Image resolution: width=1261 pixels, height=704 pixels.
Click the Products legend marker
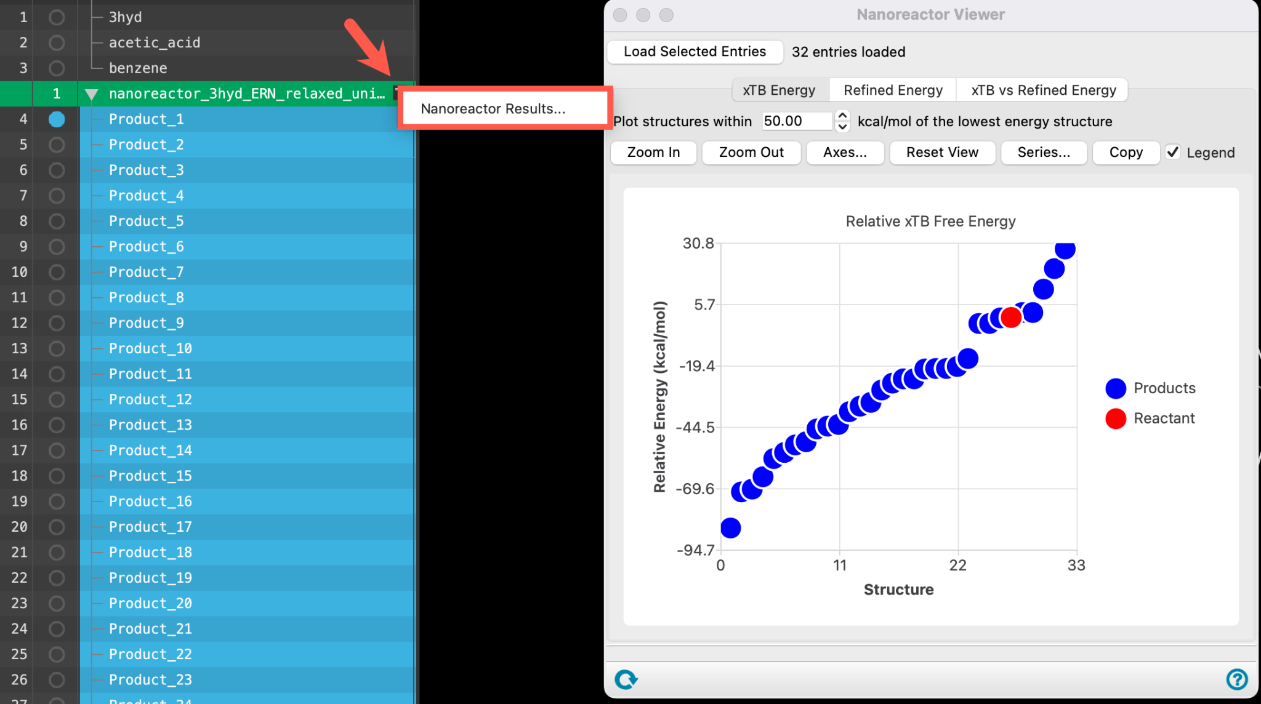pos(1116,388)
